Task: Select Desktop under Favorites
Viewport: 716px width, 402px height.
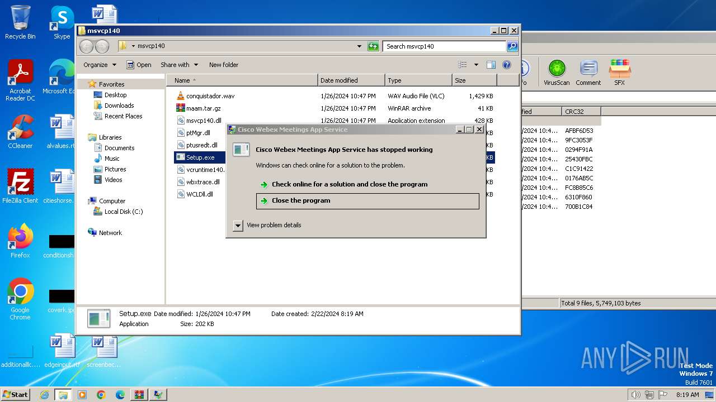Action: click(115, 95)
